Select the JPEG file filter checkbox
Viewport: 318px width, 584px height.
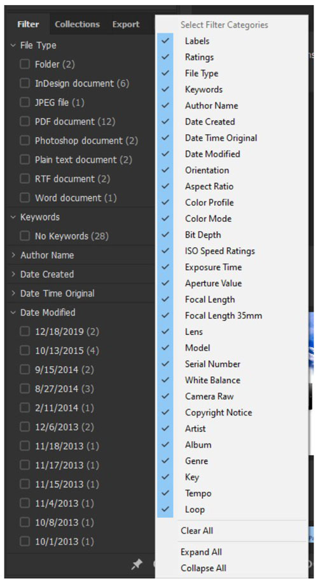click(x=25, y=102)
